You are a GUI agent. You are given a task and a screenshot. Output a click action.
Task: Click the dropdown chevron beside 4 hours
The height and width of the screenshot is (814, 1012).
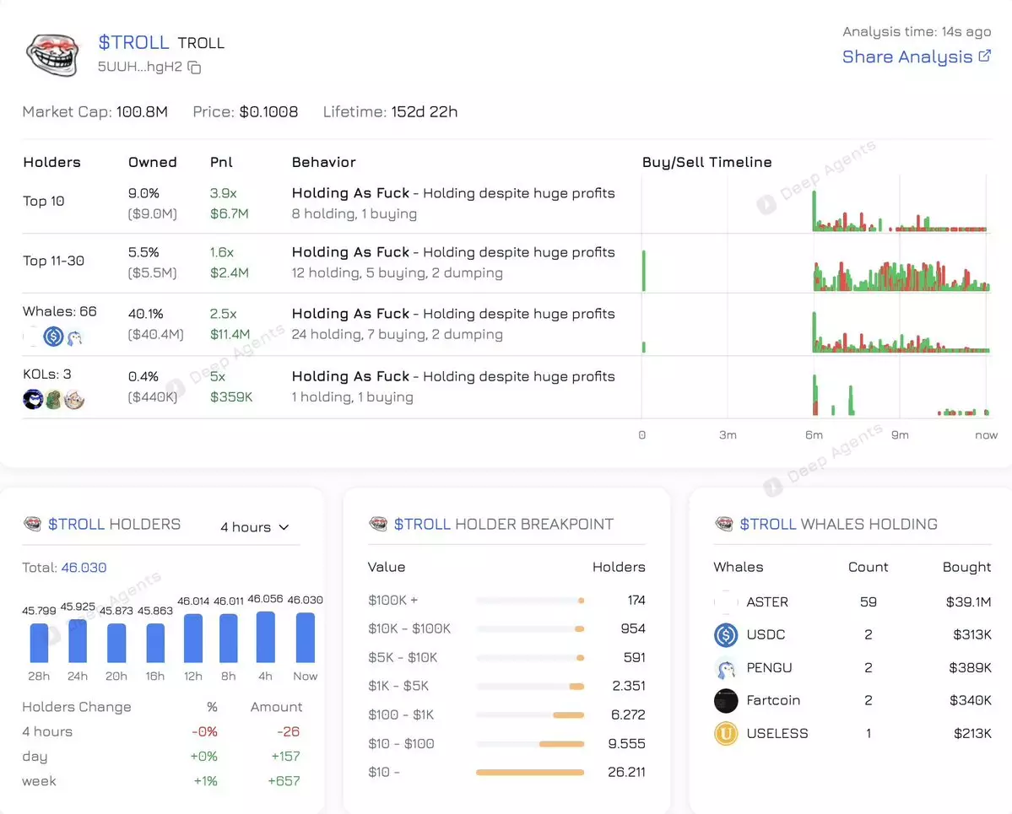coord(284,527)
